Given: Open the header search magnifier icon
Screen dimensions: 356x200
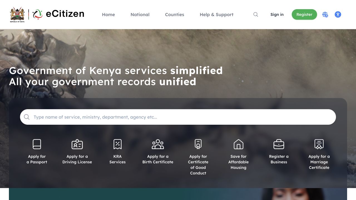Looking at the screenshot, I should 256,14.
